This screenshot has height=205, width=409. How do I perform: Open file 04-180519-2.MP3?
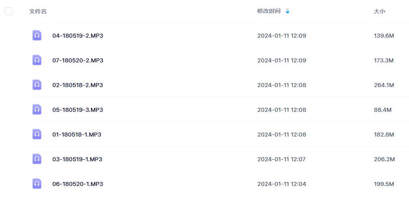point(78,36)
